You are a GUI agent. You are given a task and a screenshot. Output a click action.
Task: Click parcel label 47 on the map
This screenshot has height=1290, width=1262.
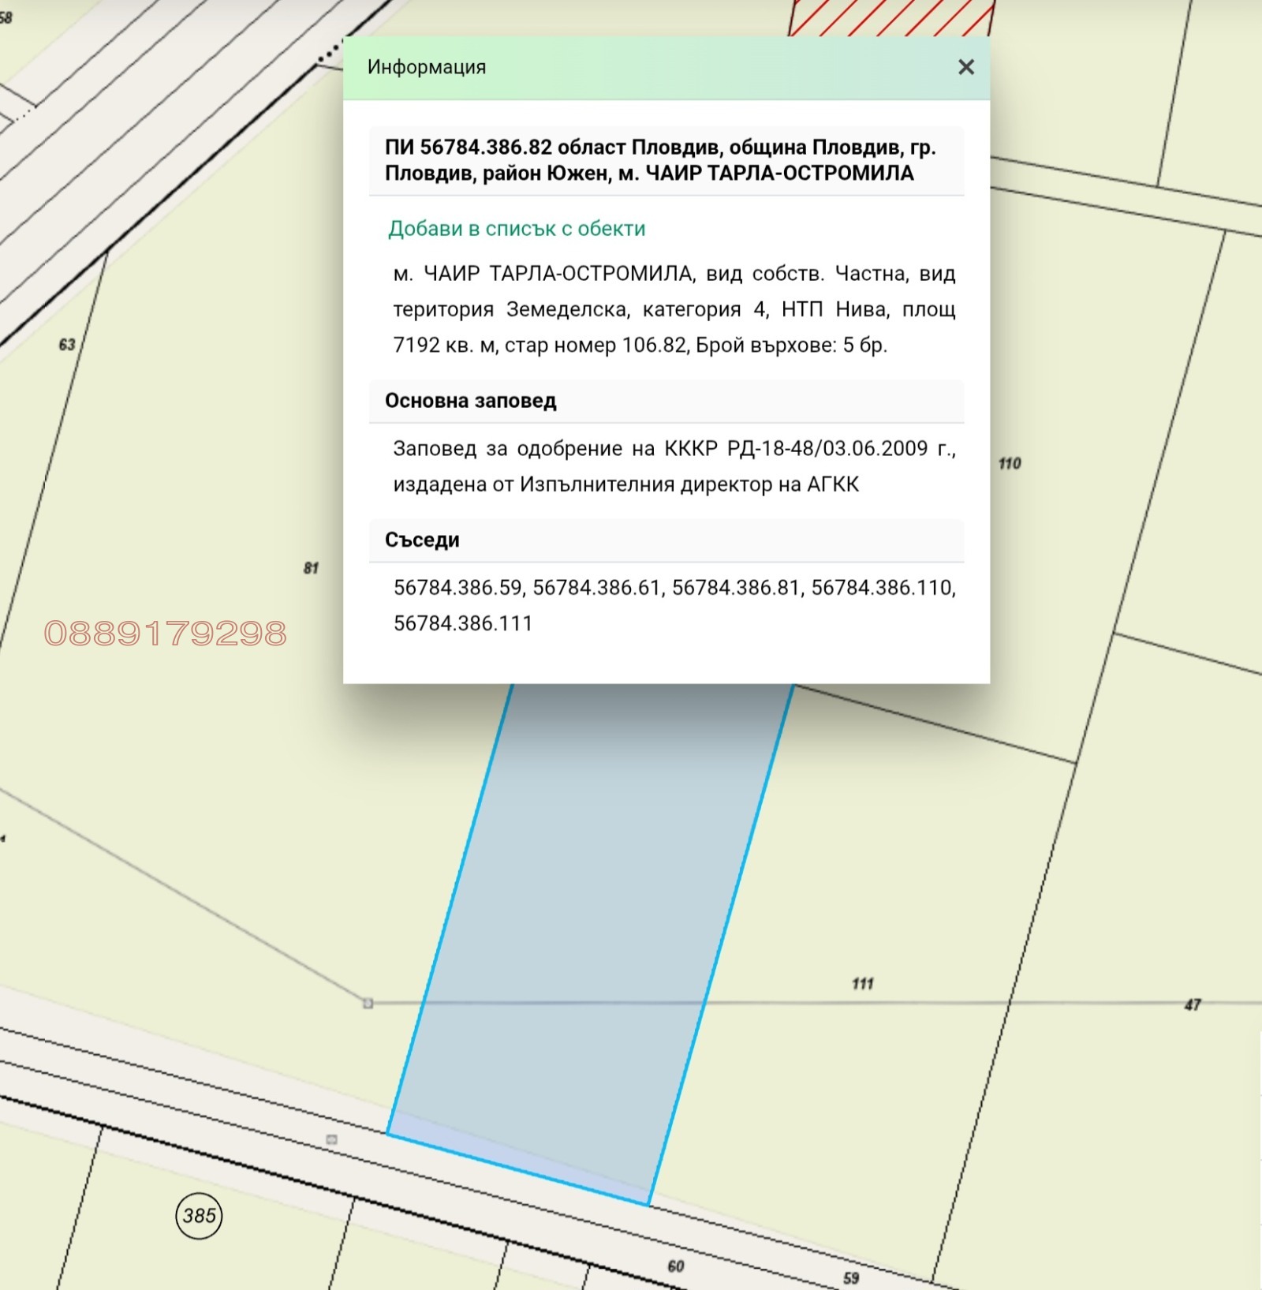[x=1193, y=1004]
